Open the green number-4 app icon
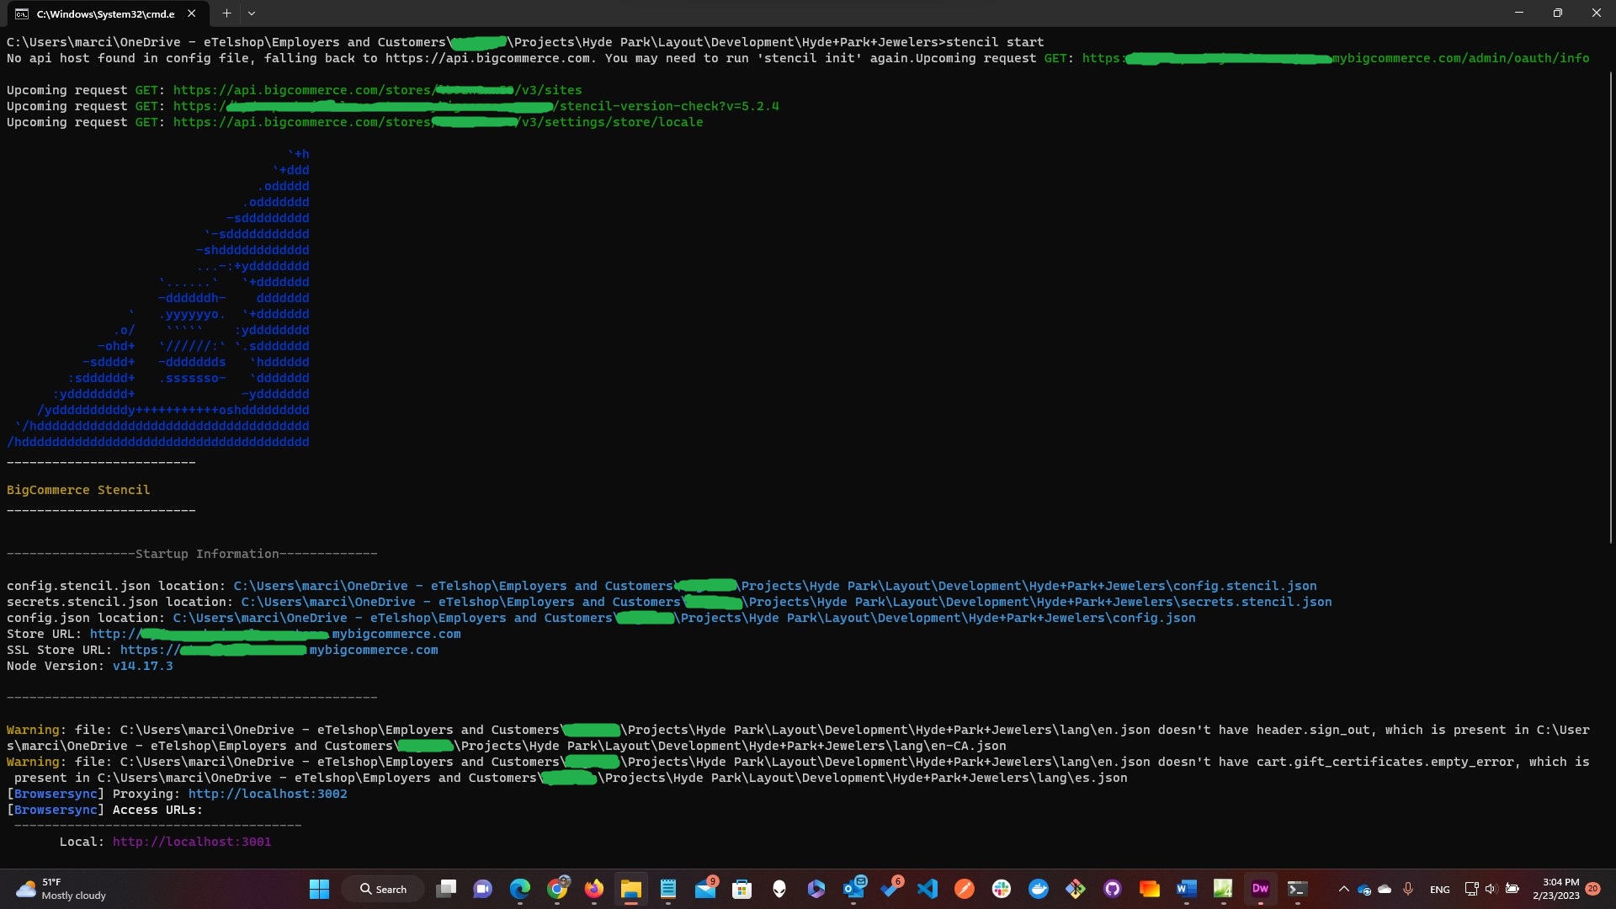Screen dimensions: 1616x909 click(x=1223, y=889)
